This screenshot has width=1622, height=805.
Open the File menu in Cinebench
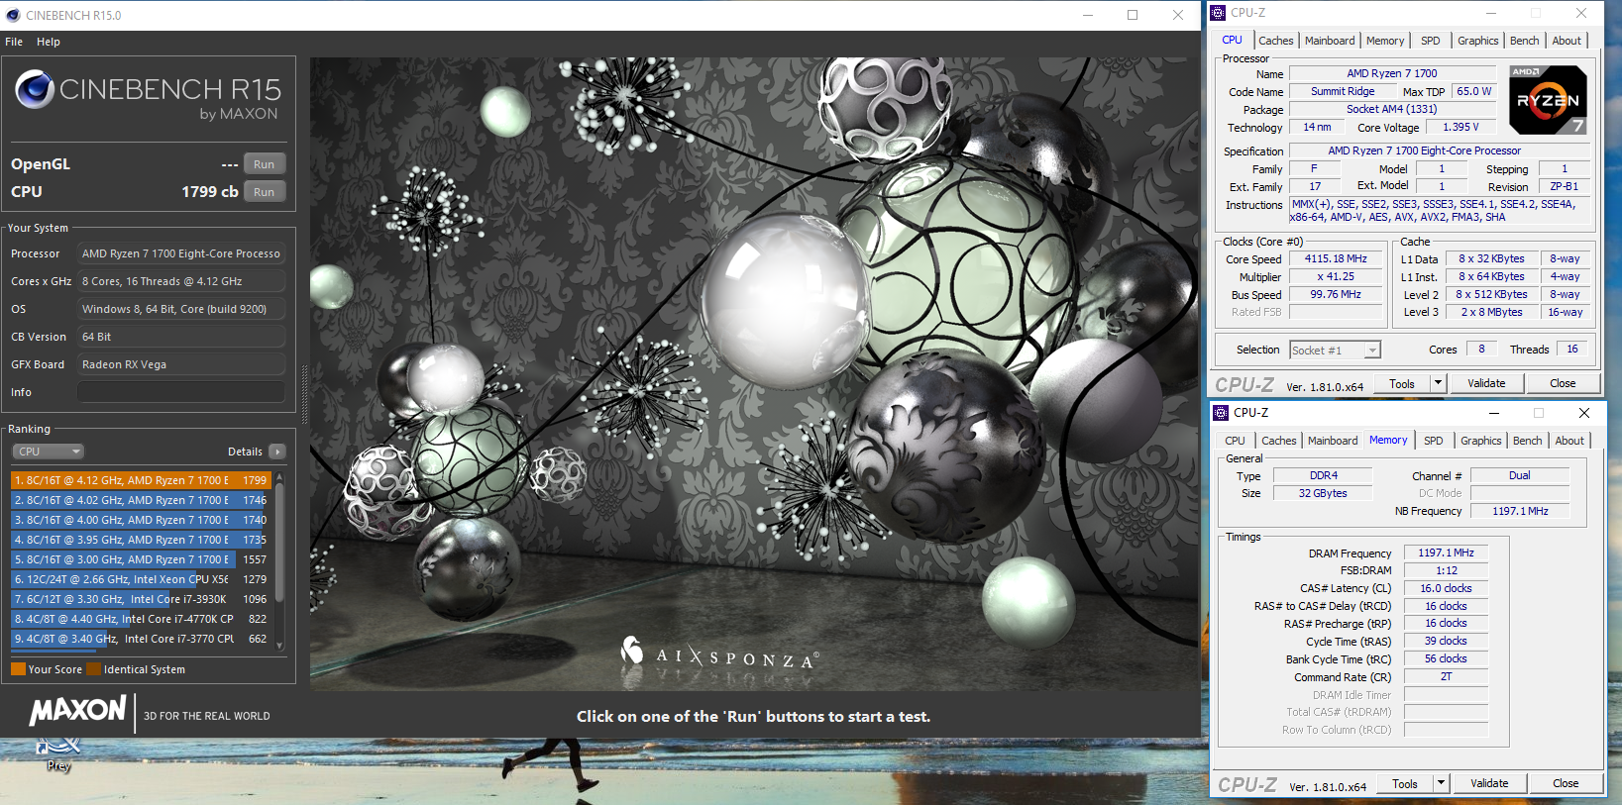pos(14,42)
